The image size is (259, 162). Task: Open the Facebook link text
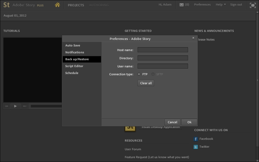tap(206, 139)
